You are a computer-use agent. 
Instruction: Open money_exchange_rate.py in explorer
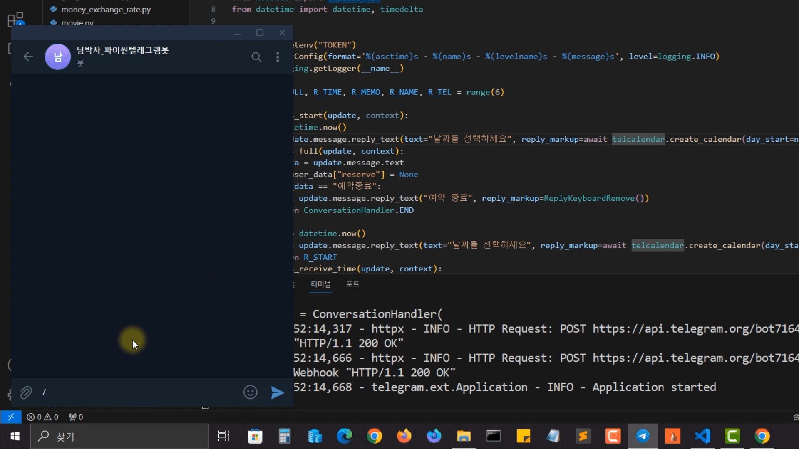click(105, 10)
